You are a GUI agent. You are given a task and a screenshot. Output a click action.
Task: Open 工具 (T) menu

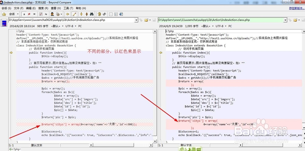coord(68,8)
